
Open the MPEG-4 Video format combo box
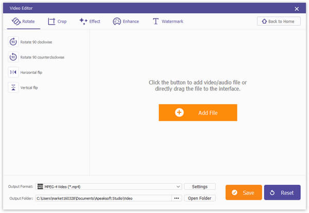[x=109, y=186]
